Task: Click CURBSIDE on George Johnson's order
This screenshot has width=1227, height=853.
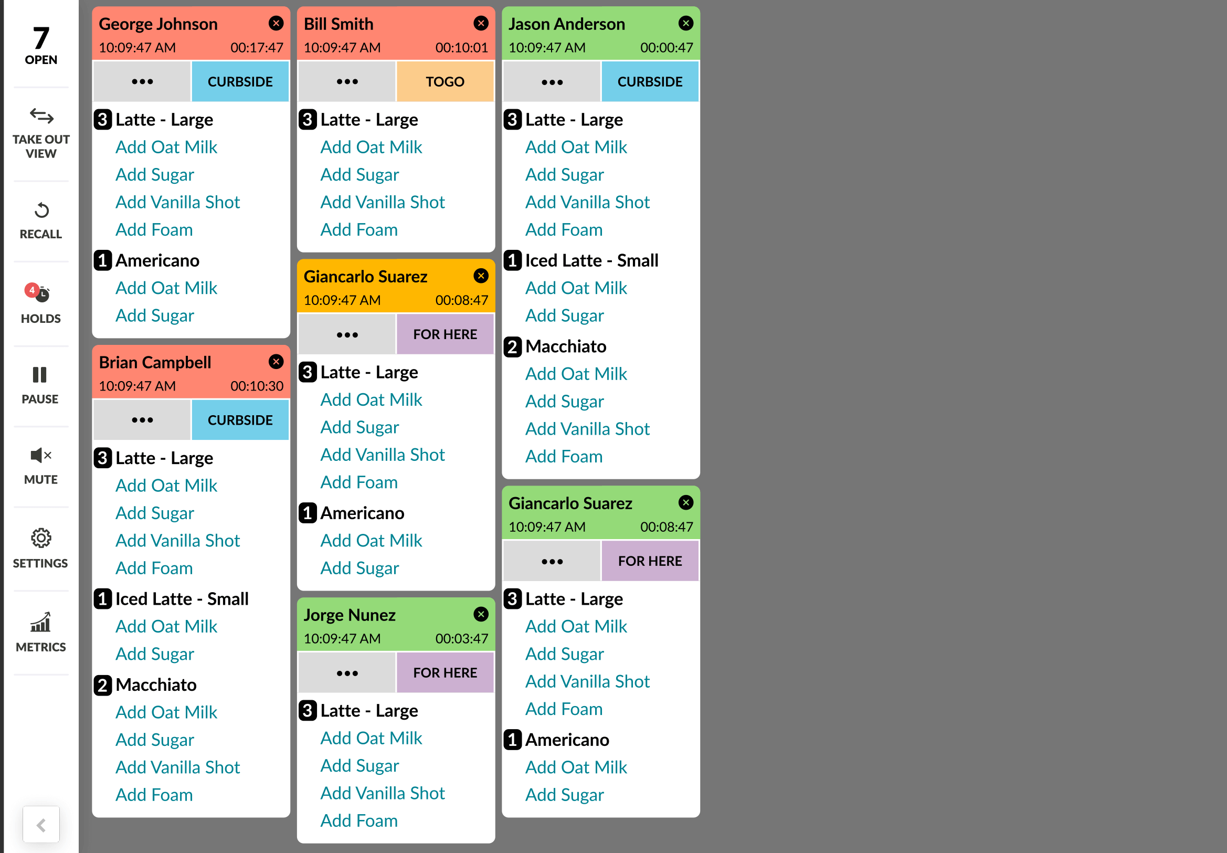Action: (240, 82)
